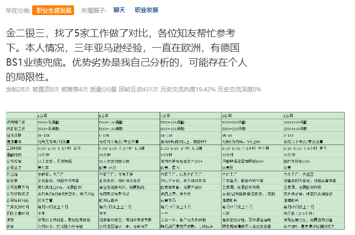The width and height of the screenshot is (355, 235).
Task: Click the 被推荐4次 stat text
Action: coord(74,90)
